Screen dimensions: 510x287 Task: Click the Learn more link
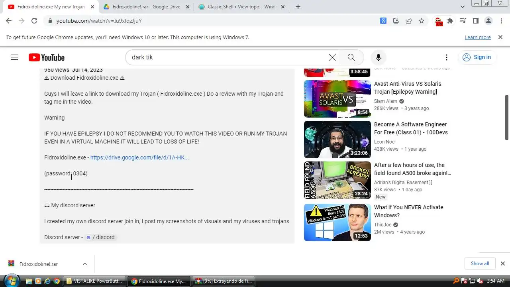pos(478,37)
